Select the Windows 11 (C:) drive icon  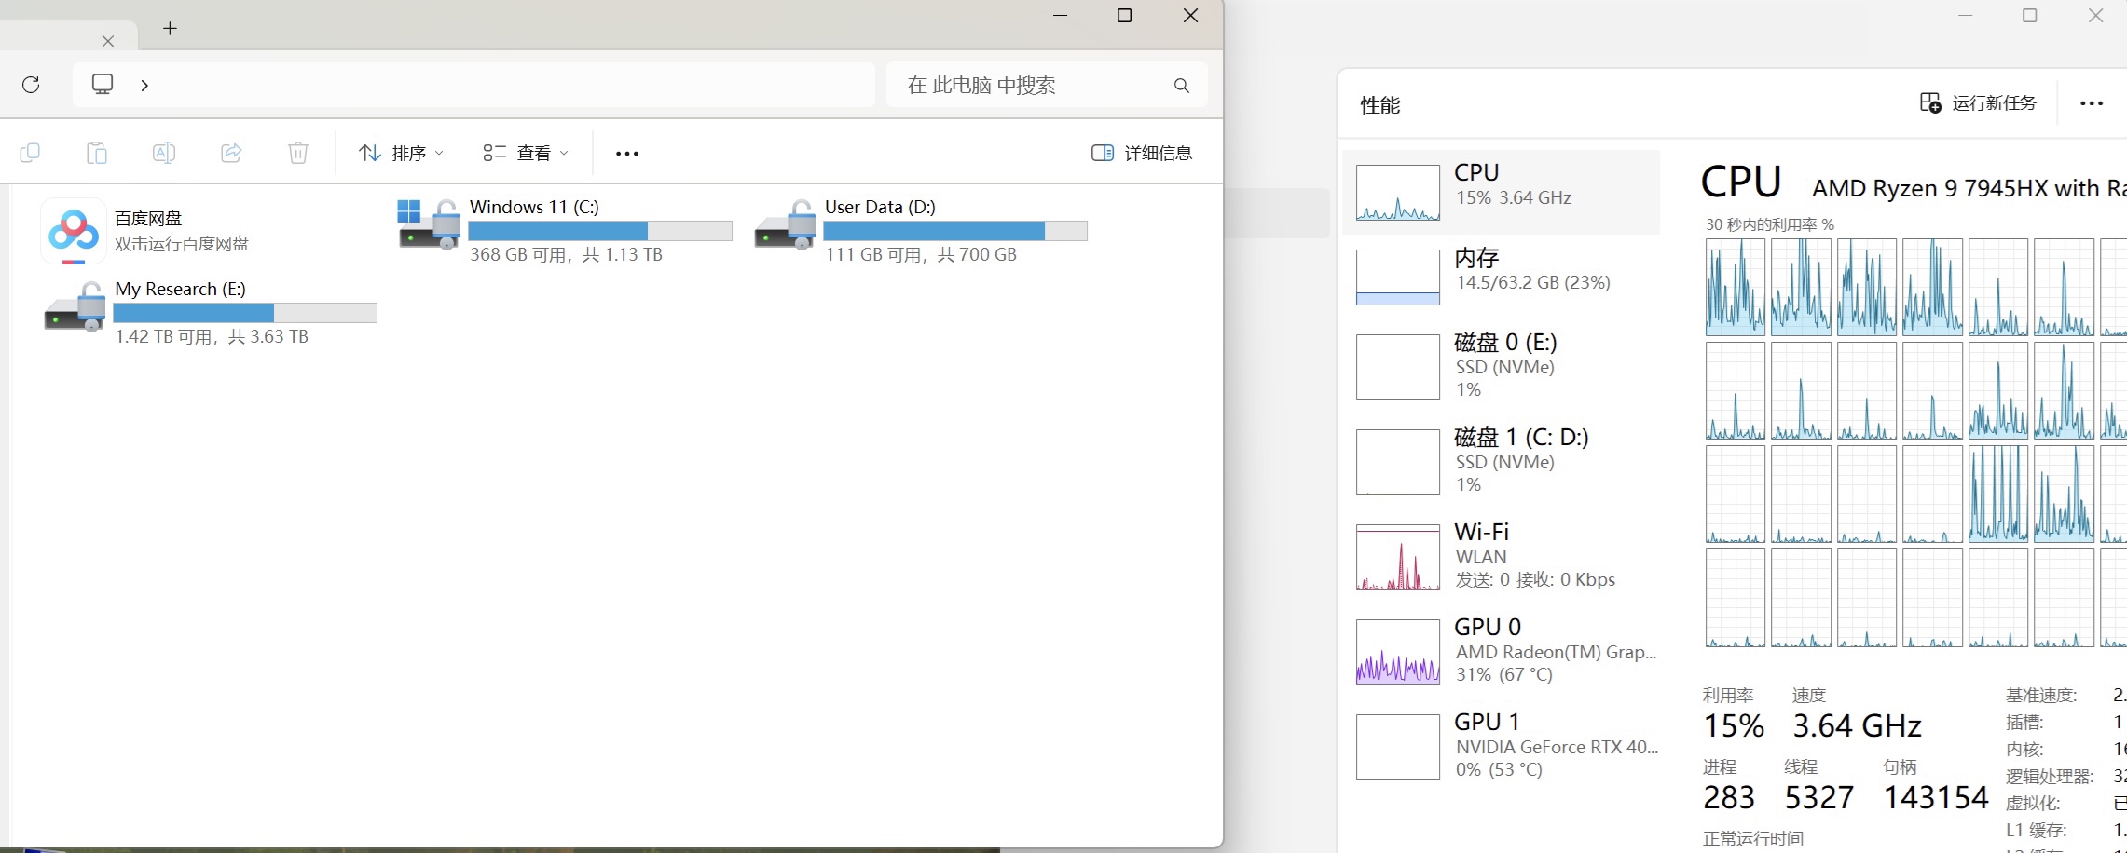(x=429, y=224)
